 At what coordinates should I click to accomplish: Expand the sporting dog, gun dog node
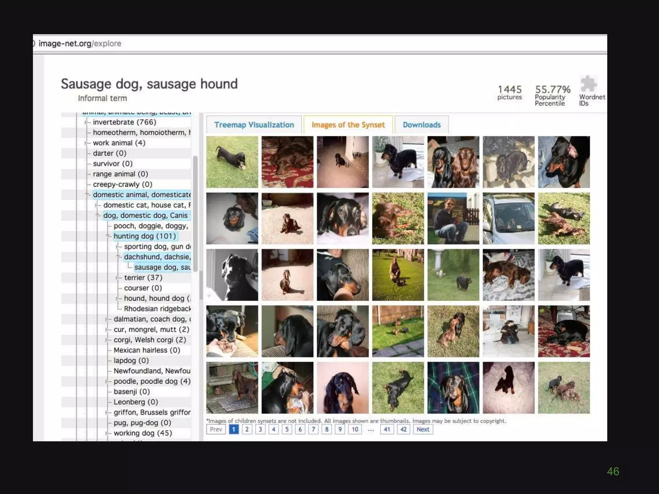tap(118, 247)
